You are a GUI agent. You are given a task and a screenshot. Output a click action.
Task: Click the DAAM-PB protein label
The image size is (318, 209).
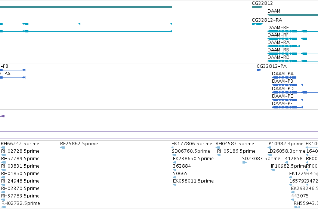tap(283, 81)
